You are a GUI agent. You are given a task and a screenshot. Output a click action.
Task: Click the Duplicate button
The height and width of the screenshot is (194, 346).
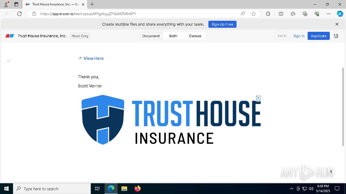tap(319, 36)
